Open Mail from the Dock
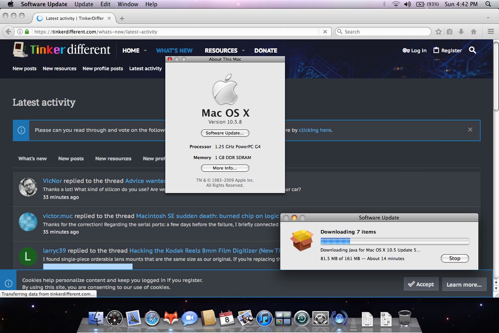Screen dimensions: 499x333 click(133, 318)
